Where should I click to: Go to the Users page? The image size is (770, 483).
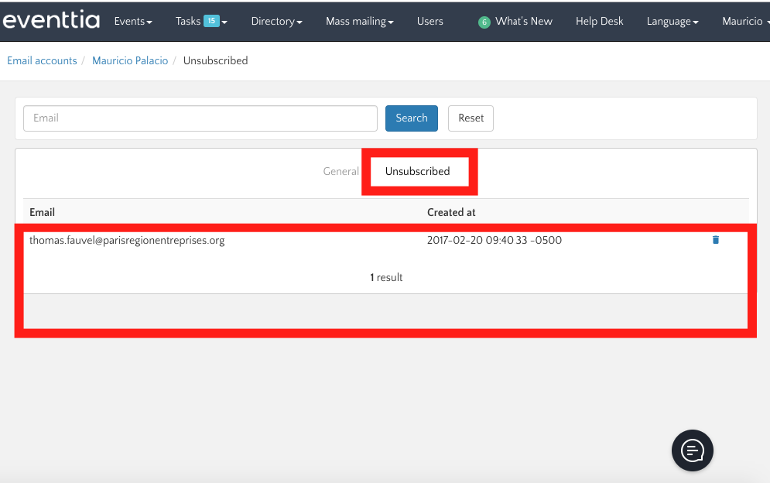(430, 22)
